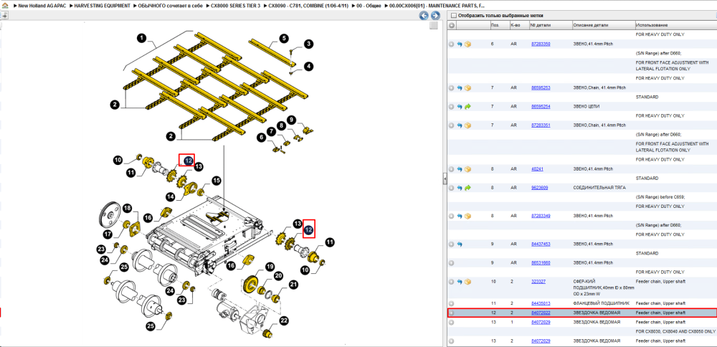Screen dimensions: 717x347
Task: Enable 'Отобразить только выбранные метки' checkbox
Action: pyautogui.click(x=454, y=15)
